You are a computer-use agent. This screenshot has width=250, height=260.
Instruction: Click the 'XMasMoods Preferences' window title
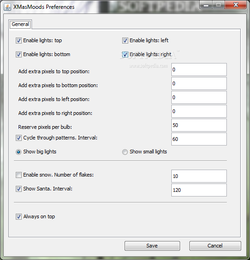[44, 7]
